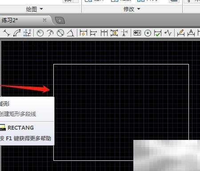Screen dimensions: 200x171
Task: Select the Continue dimension tool
Action: (x=104, y=33)
